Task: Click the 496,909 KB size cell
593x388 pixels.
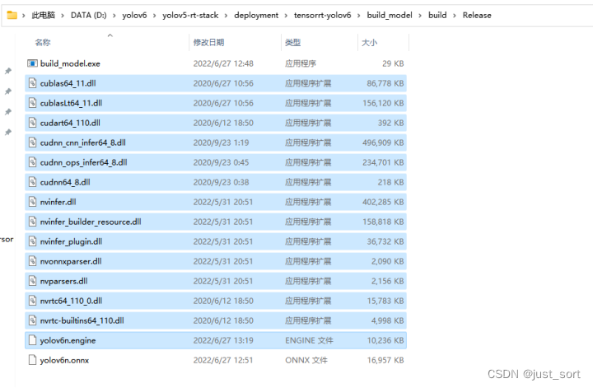Action: [x=383, y=143]
